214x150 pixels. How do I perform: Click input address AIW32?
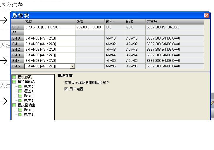tap(115, 44)
